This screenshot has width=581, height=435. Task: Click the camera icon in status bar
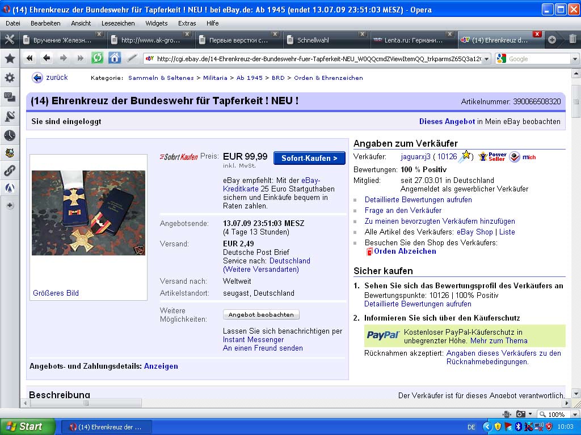(x=521, y=414)
